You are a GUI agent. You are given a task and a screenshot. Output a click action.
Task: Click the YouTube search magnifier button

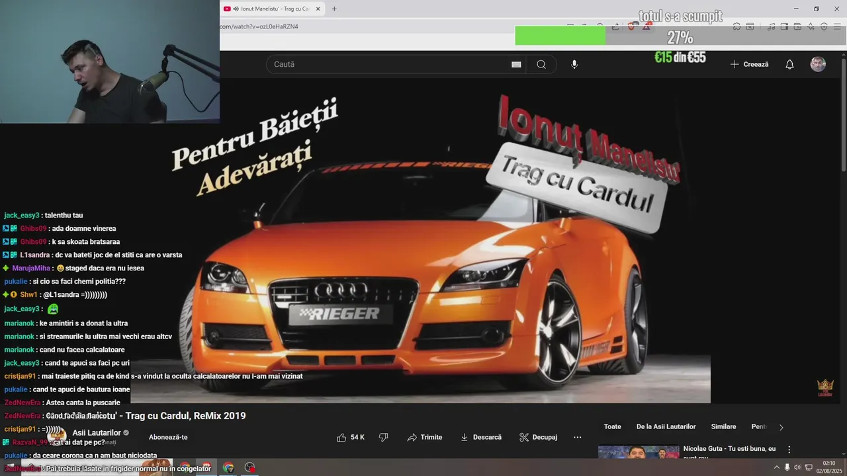click(x=541, y=64)
